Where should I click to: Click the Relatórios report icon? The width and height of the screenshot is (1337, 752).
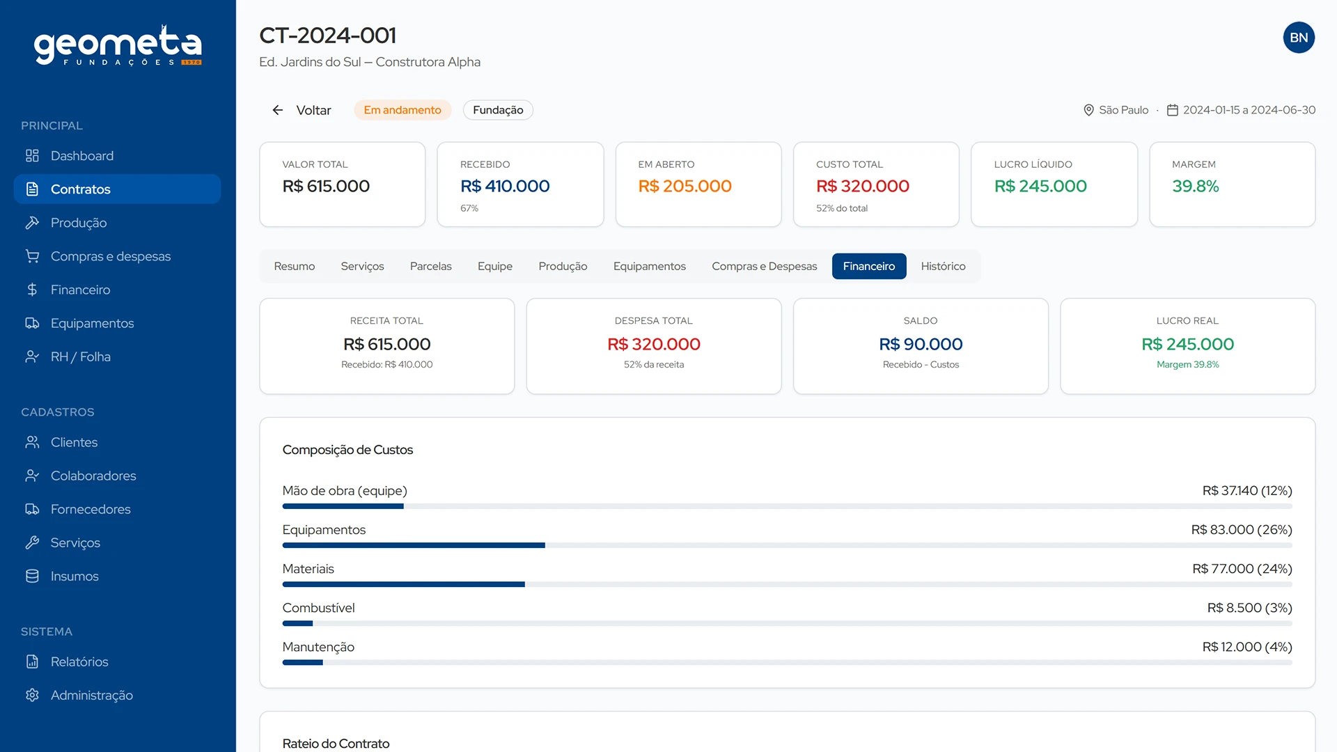tap(32, 661)
